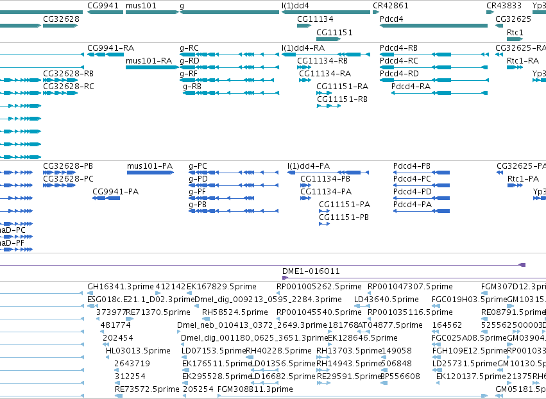Screen dimensions: 546x399
Task: Click the g-PF protein label
Action: (x=197, y=192)
